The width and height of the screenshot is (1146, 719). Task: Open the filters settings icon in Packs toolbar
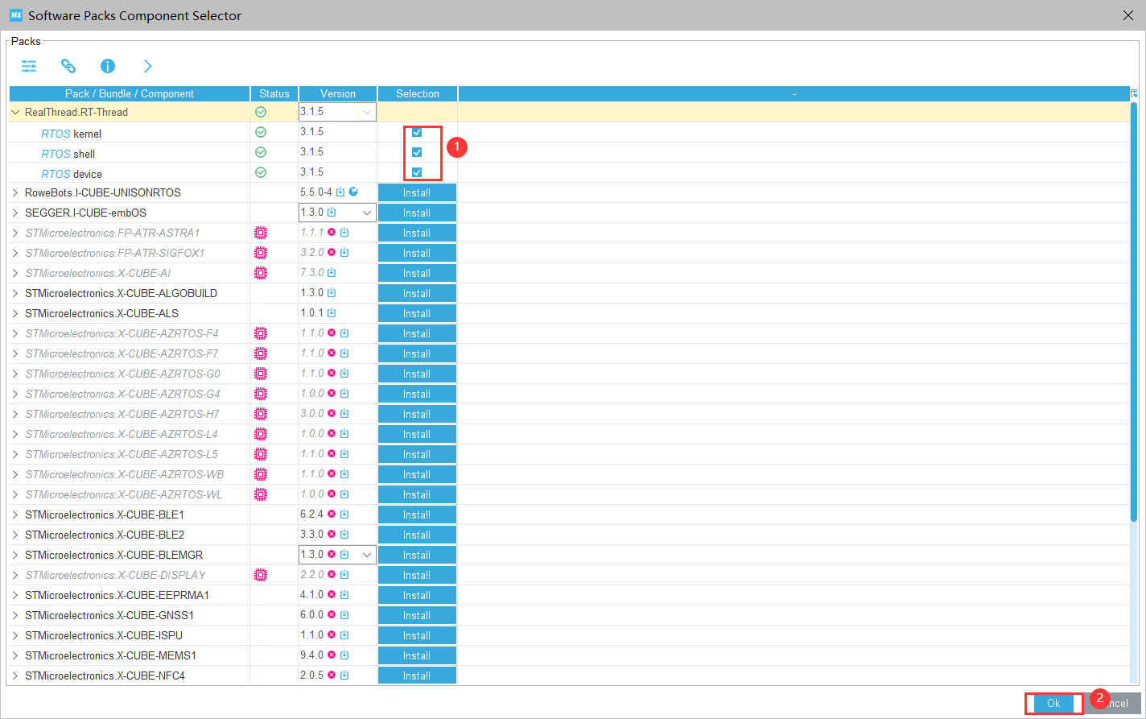click(29, 66)
